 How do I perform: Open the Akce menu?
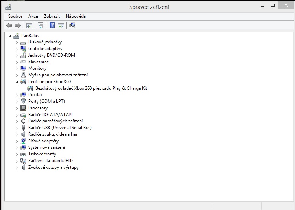[x=33, y=16]
